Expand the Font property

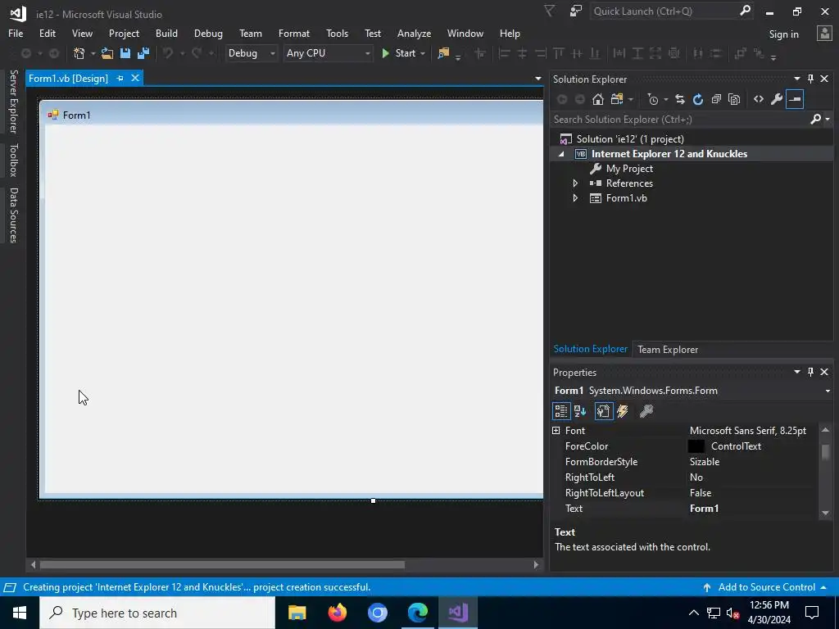coord(556,431)
